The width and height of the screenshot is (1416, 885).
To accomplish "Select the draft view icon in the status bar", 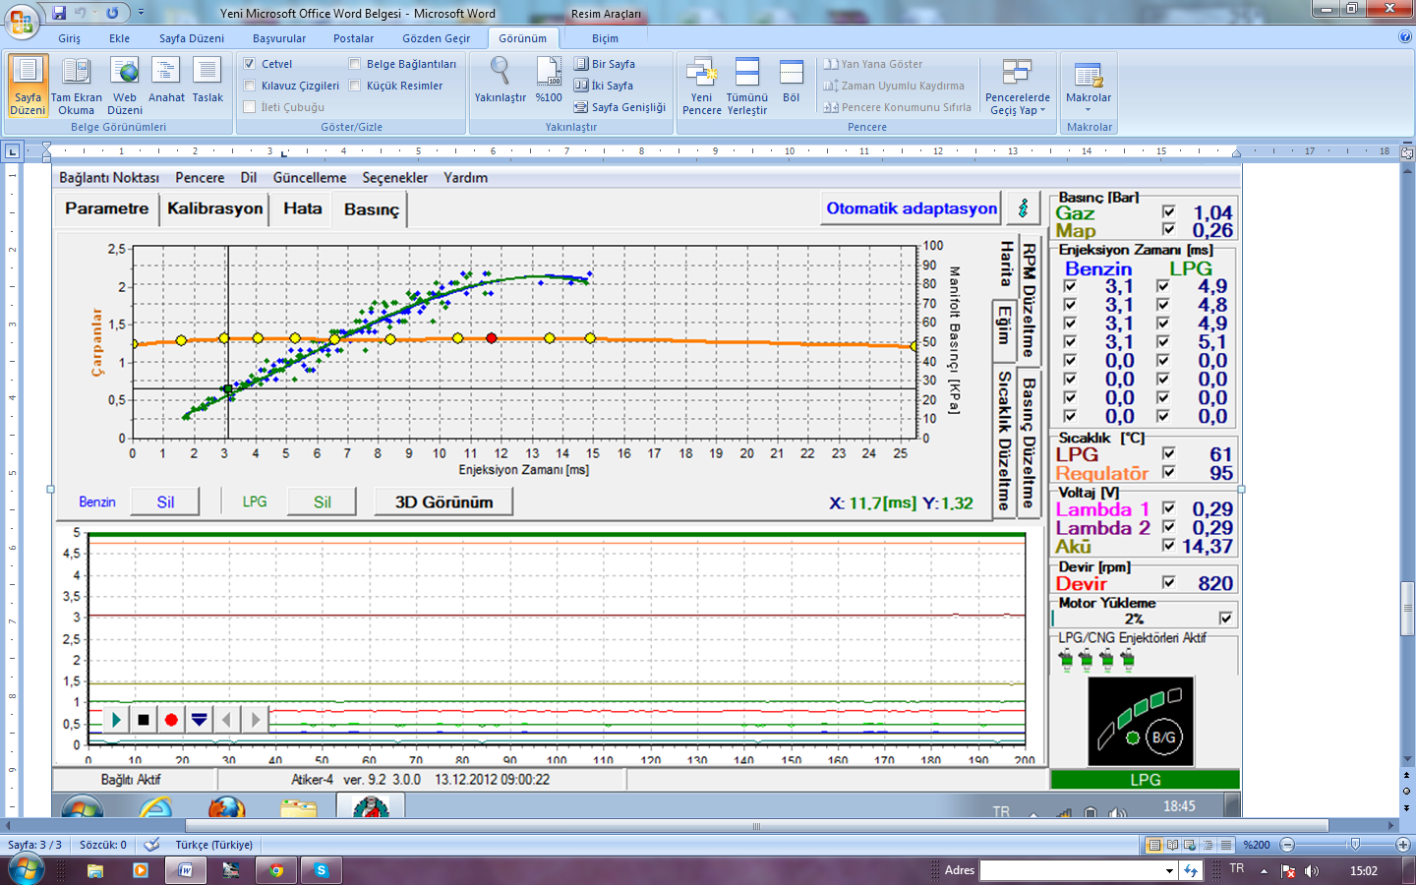I will pos(1225,845).
